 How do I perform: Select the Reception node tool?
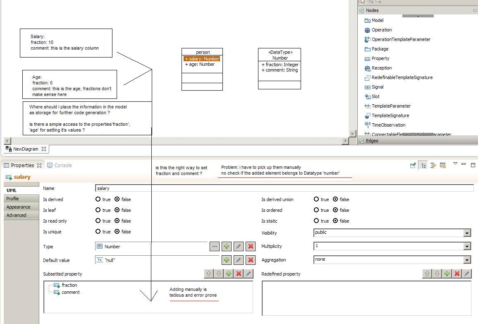click(x=378, y=68)
